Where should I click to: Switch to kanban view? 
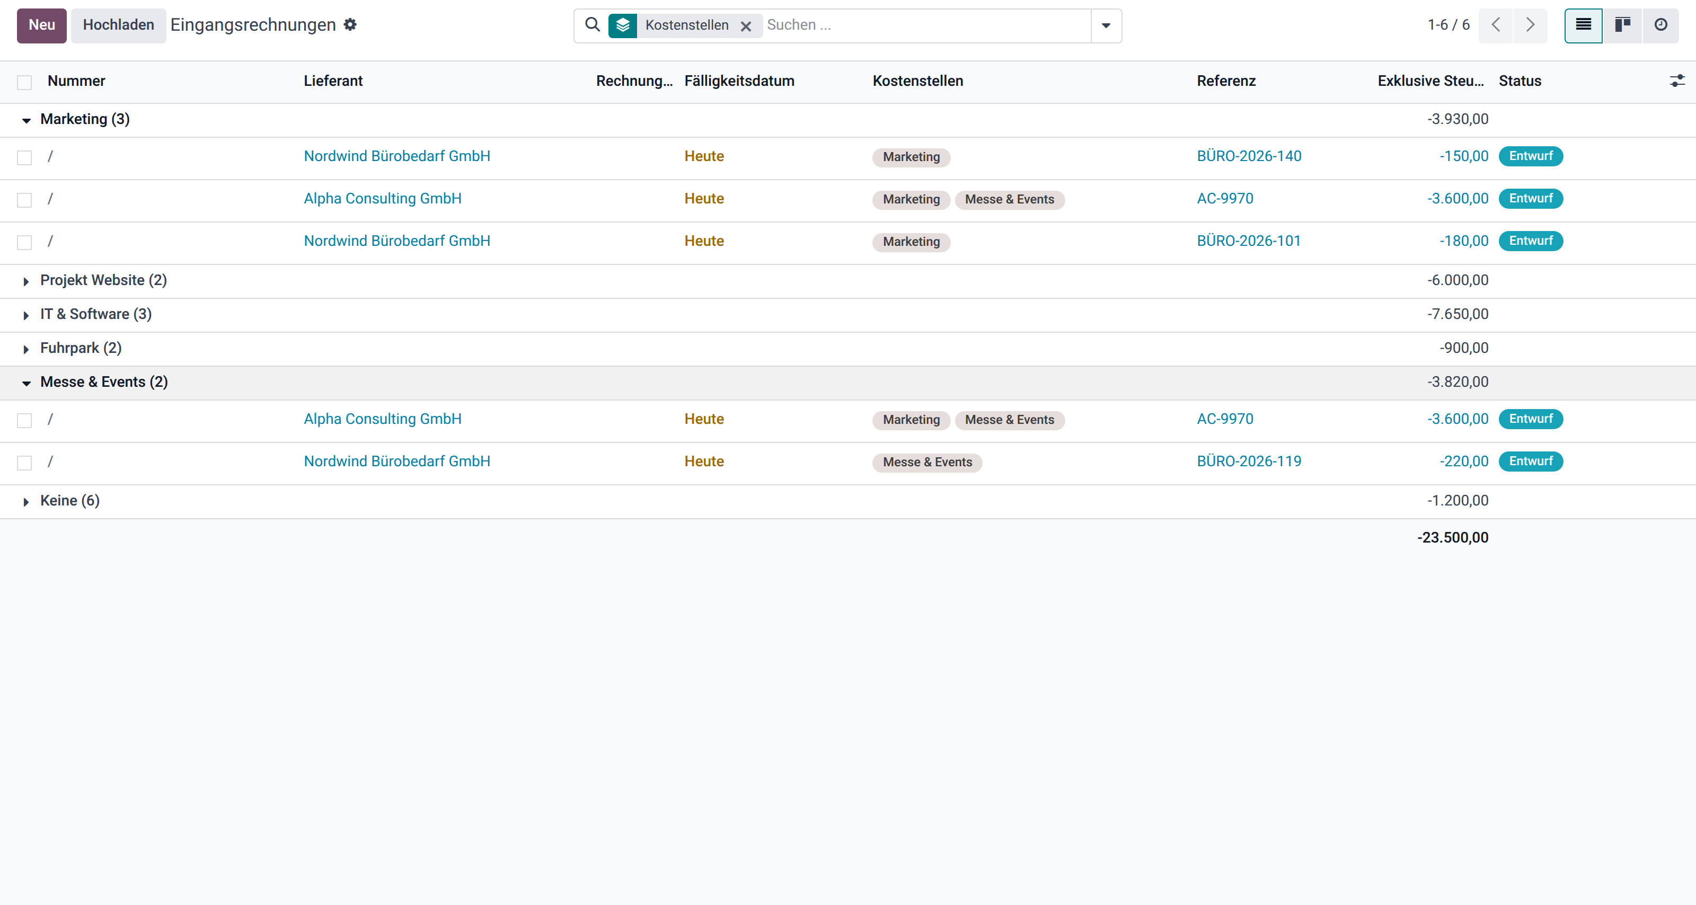[x=1622, y=25]
